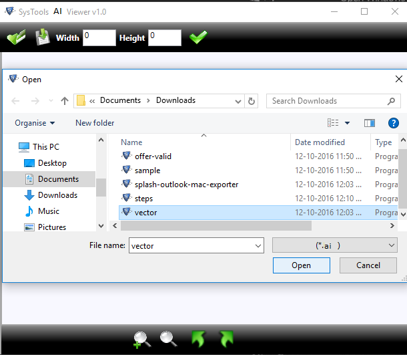The height and width of the screenshot is (355, 407).
Task: Click the rotate right green arrow
Action: 227,339
